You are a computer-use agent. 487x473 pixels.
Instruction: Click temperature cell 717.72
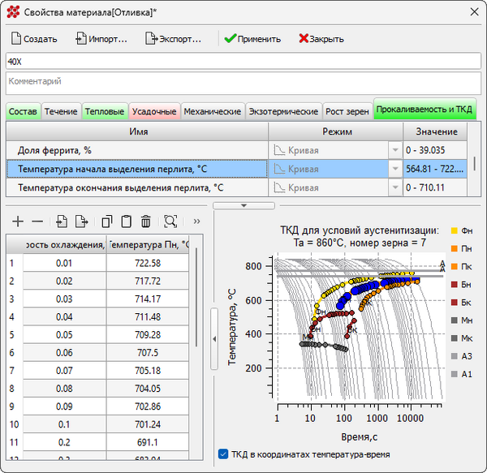coord(148,282)
